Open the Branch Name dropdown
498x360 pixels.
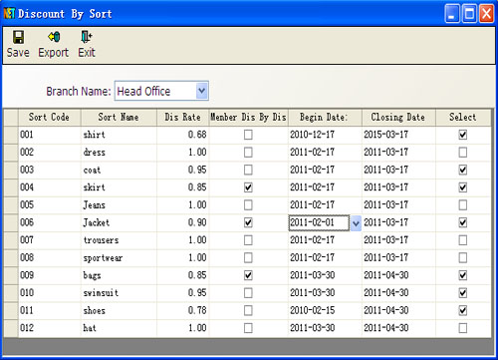[x=202, y=91]
